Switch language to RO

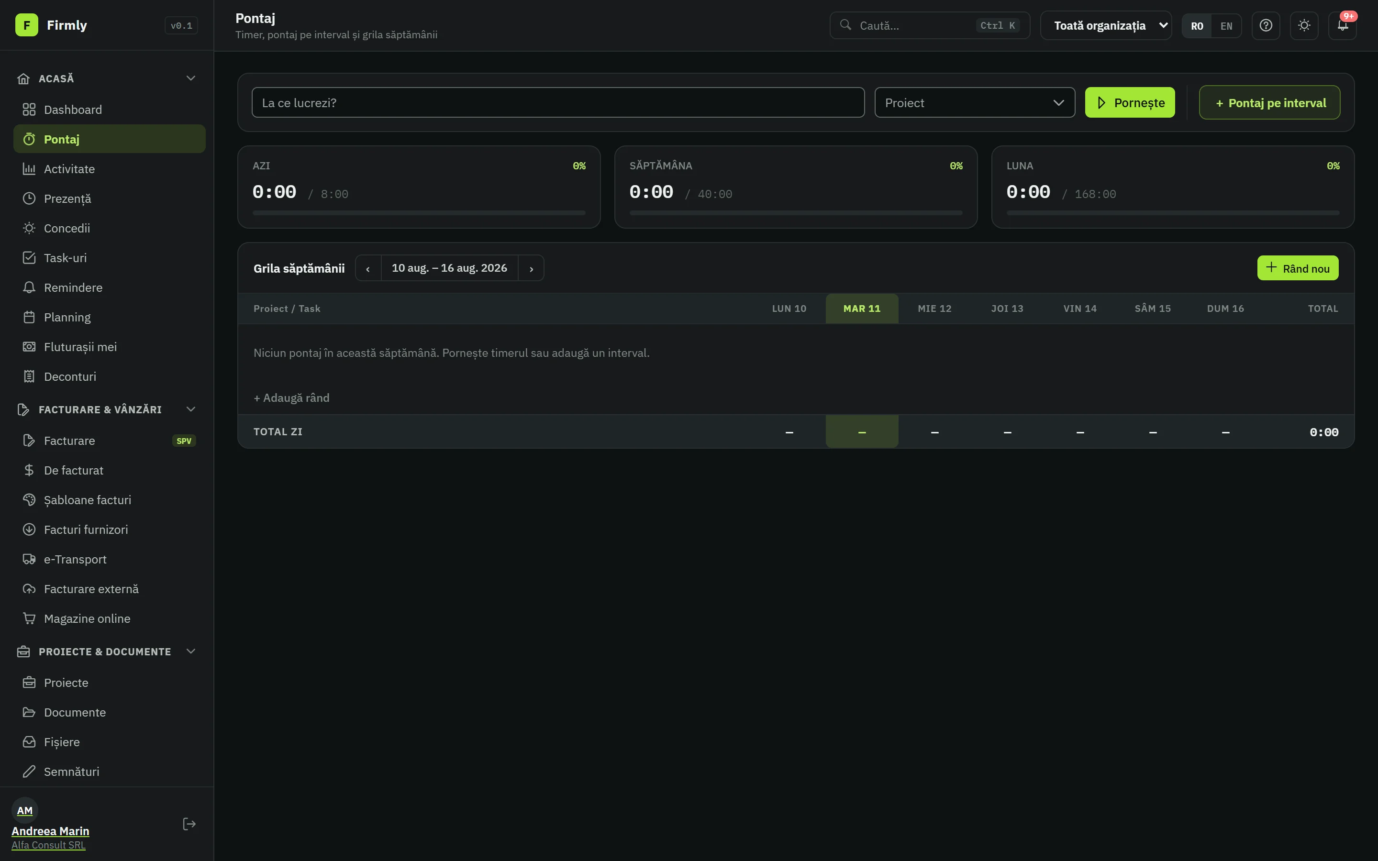[1196, 26]
